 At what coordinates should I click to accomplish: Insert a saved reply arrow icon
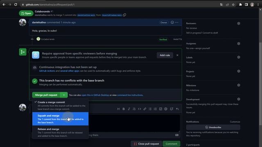(177, 109)
